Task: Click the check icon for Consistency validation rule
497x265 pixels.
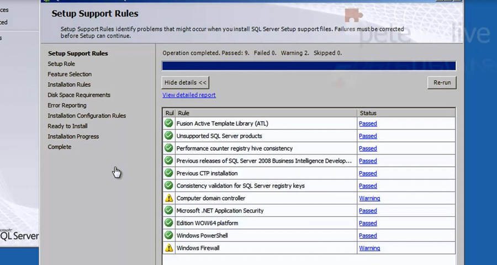Action: click(168, 185)
